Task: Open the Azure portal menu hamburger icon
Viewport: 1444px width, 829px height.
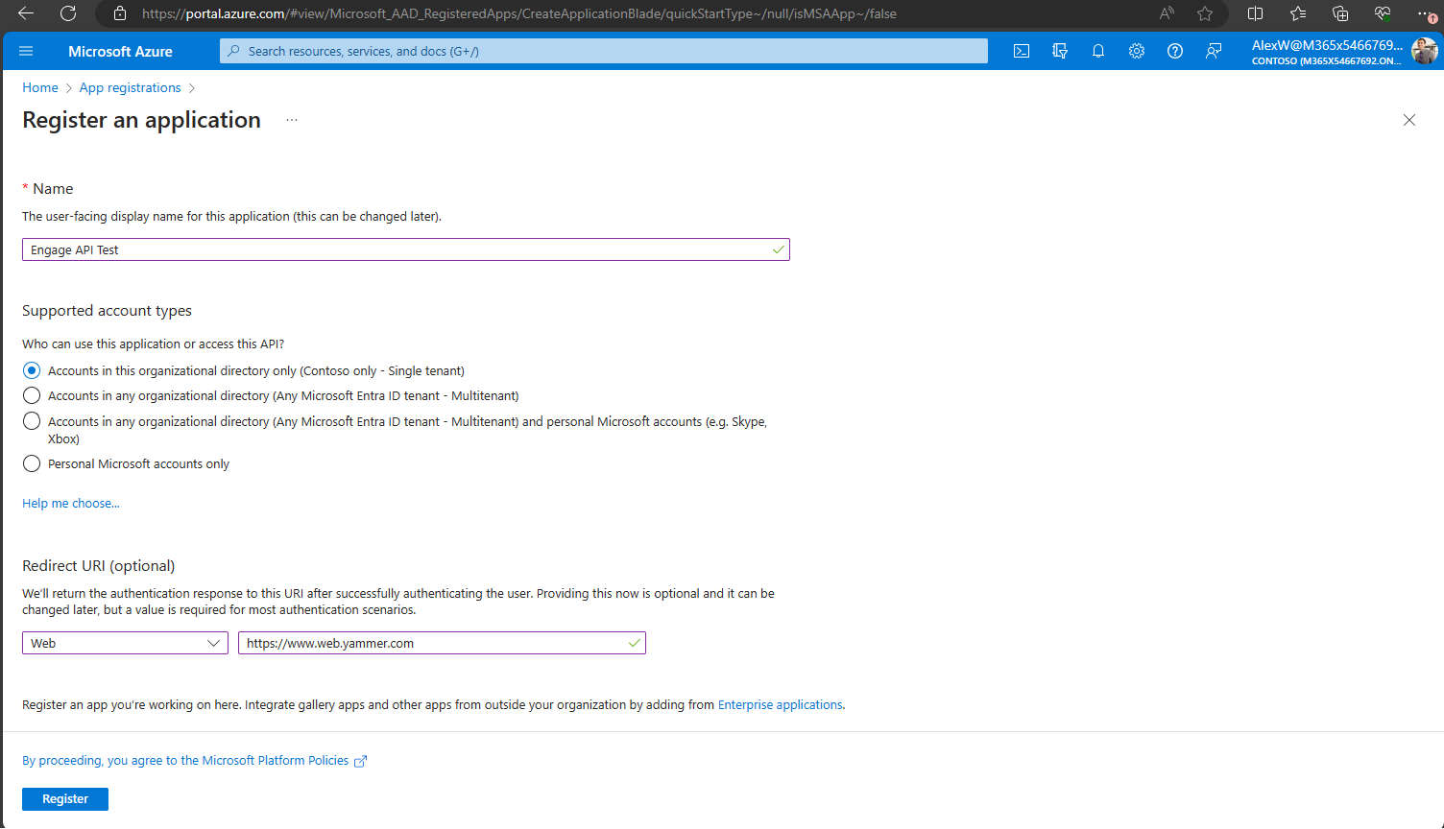Action: click(26, 51)
